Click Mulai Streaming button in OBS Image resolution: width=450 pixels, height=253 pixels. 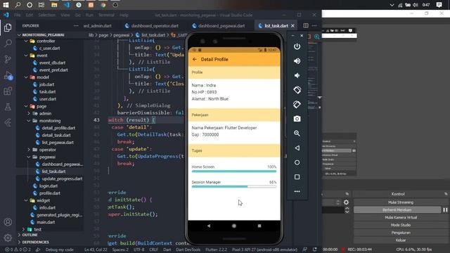pyautogui.click(x=401, y=202)
